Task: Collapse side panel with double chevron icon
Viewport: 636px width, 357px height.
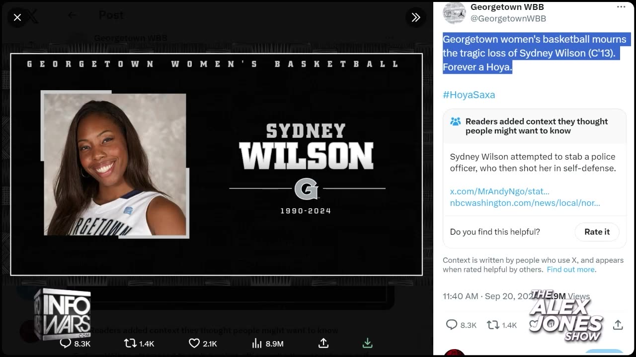Action: [416, 18]
